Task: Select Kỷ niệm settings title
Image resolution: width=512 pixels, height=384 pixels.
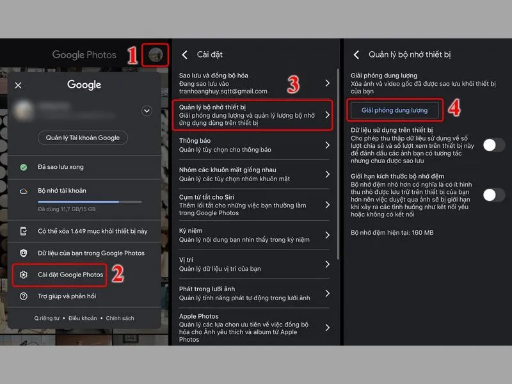Action: (x=191, y=231)
